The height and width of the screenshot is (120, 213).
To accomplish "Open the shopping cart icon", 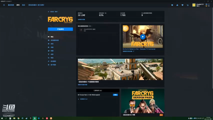I will click(x=188, y=5).
